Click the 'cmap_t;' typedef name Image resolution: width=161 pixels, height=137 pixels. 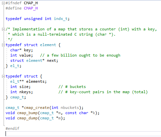(x=18, y=97)
